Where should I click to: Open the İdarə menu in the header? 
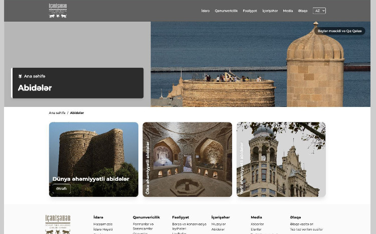pyautogui.click(x=205, y=11)
